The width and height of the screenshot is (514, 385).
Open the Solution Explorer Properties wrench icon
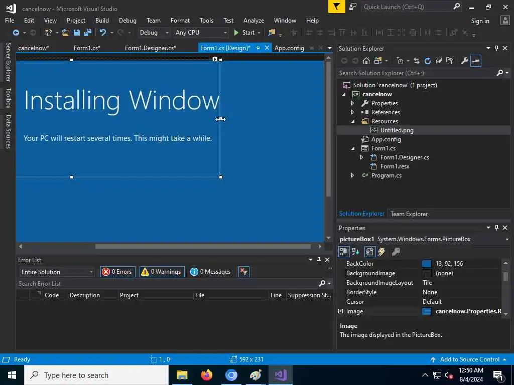464,61
